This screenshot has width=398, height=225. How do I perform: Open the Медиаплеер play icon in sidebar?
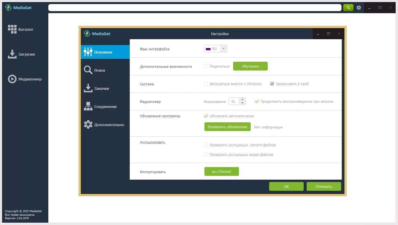(12, 79)
